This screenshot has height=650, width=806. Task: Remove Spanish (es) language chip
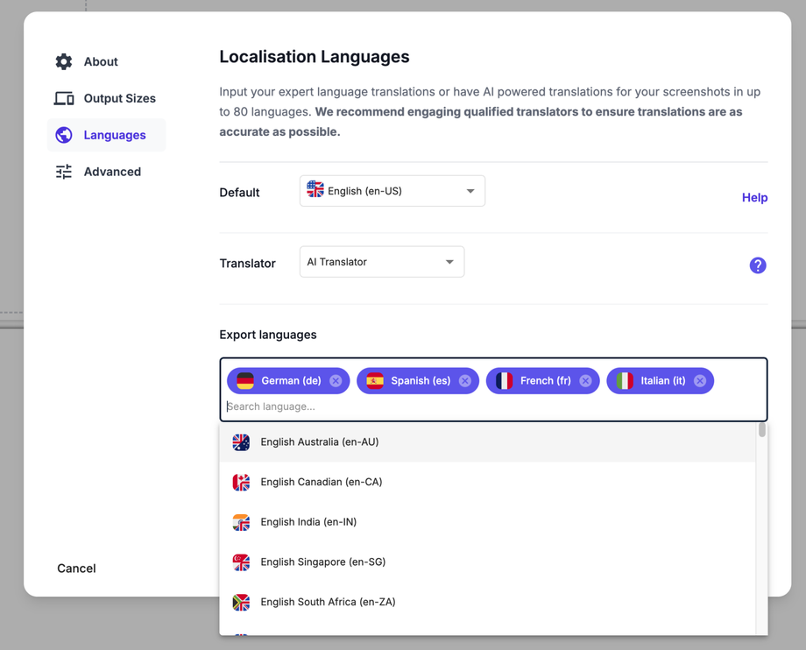point(465,381)
